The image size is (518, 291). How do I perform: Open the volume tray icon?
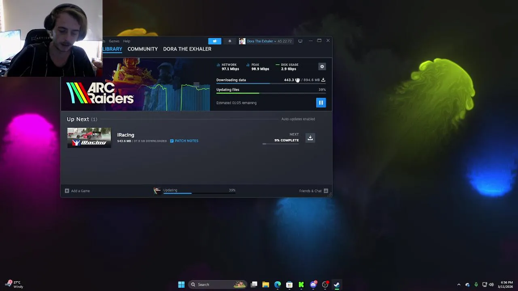coord(491,285)
